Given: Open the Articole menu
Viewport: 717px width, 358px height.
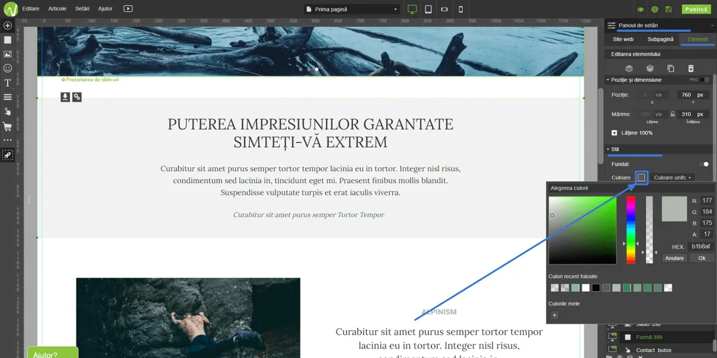Looking at the screenshot, I should pos(57,9).
